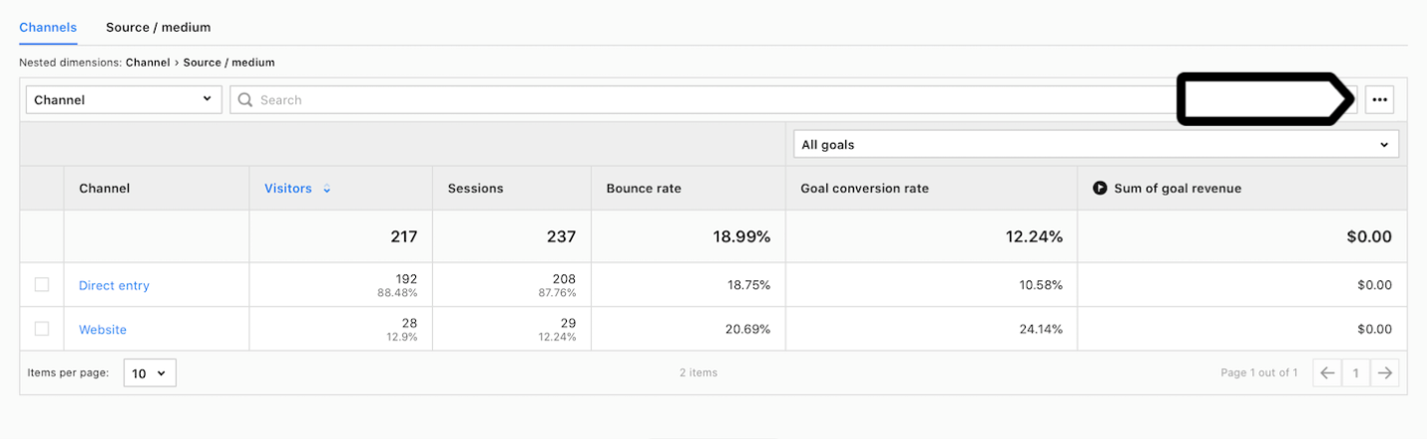Check the Direct entry row checkbox
This screenshot has height=439, width=1427.
[42, 284]
